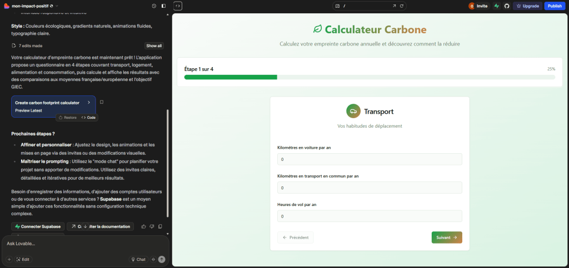Give thumbs down to the response
The width and height of the screenshot is (569, 268).
152,226
